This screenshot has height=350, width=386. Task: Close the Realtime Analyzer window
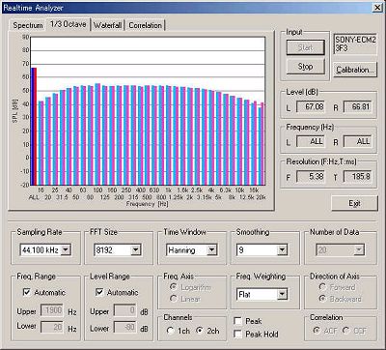377,8
